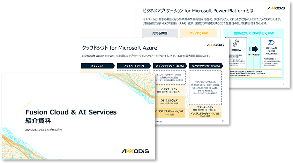Image resolution: width=293 pixels, height=163 pixels.
Task: Click page number 24 on the Azure slide
Action: (x=223, y=121)
